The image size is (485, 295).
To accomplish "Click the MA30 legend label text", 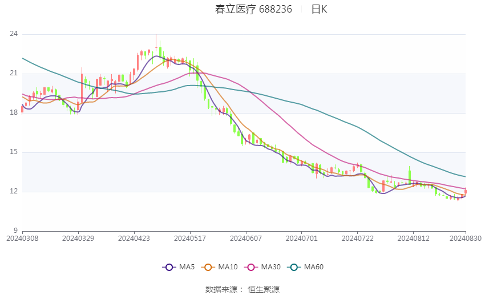I will click(x=270, y=267).
